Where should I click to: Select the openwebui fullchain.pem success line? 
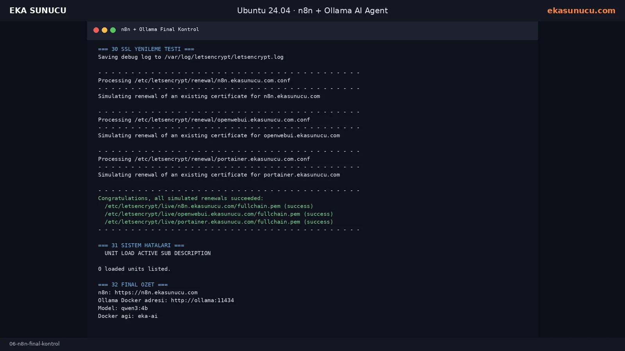click(x=219, y=214)
